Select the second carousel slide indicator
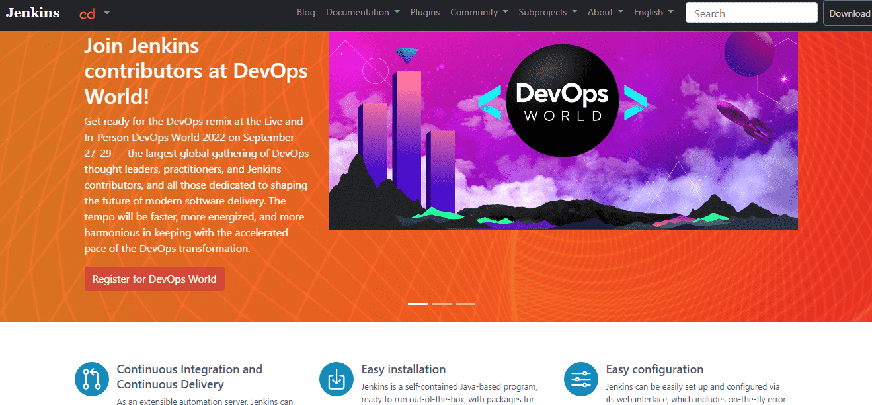872x405 pixels. 442,304
